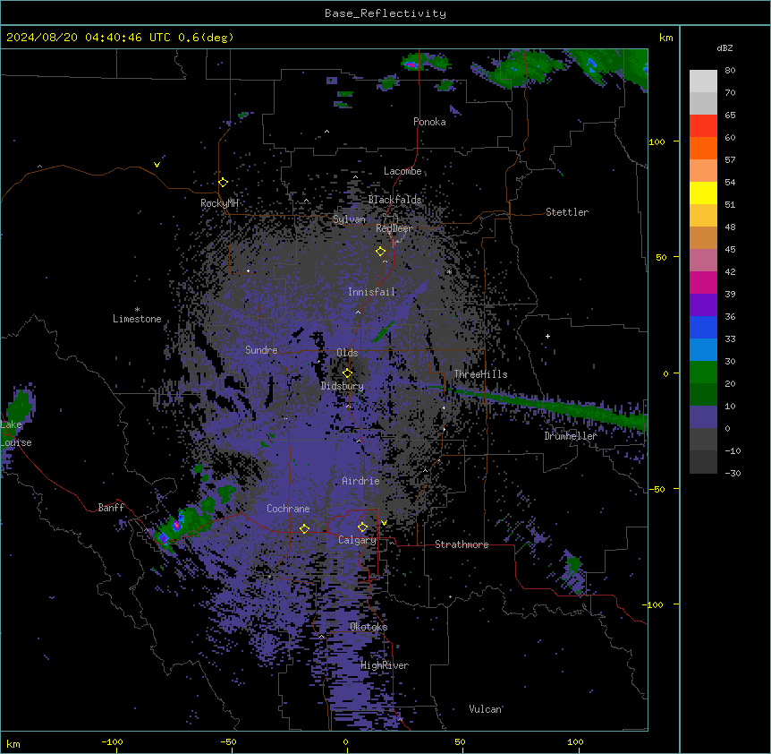The width and height of the screenshot is (771, 754).
Task: Click the green 30 dBZ legend swatch
Action: [x=703, y=373]
